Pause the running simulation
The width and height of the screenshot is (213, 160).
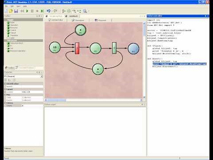pos(32,11)
